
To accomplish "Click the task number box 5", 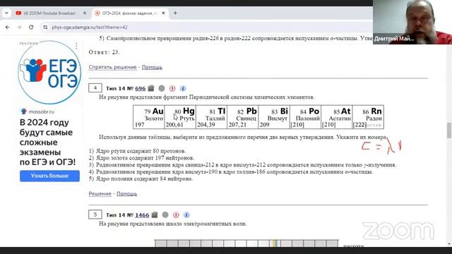I will point(95,214).
